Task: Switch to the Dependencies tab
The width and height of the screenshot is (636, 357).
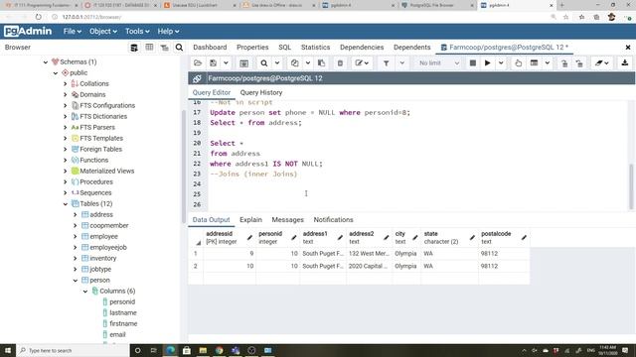Action: pyautogui.click(x=362, y=48)
